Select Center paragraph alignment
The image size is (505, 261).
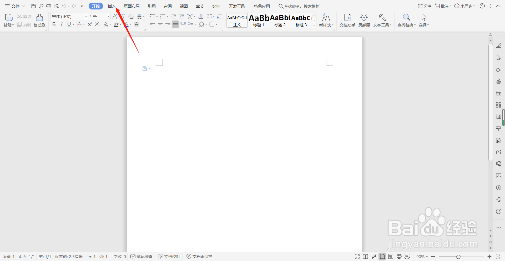(x=160, y=24)
